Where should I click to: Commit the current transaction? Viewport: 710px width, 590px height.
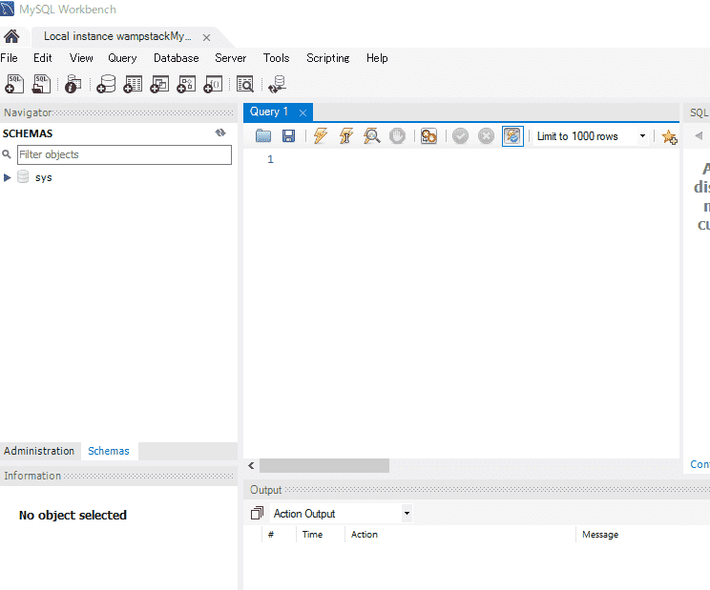tap(460, 136)
